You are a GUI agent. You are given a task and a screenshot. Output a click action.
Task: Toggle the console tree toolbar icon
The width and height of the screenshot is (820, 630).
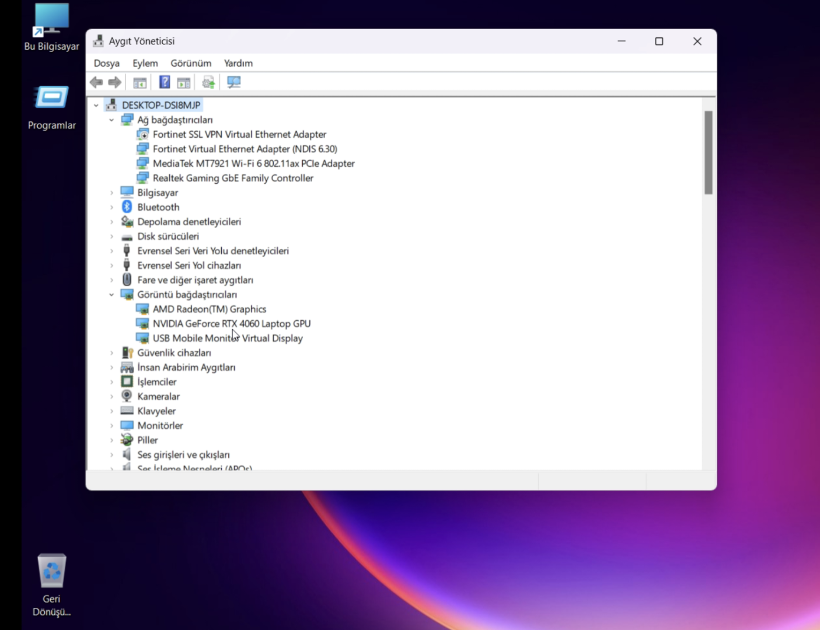click(140, 82)
